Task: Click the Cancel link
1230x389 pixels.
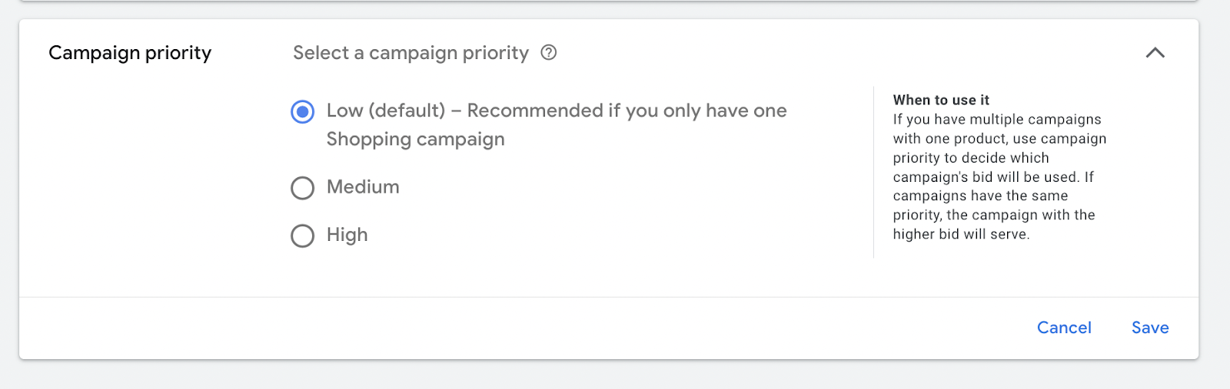Action: (x=1064, y=328)
